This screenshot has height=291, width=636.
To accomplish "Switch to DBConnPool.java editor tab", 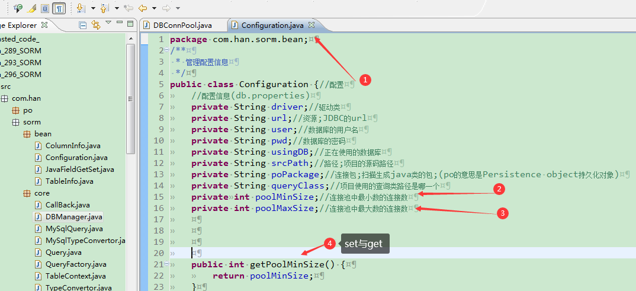I will [182, 25].
